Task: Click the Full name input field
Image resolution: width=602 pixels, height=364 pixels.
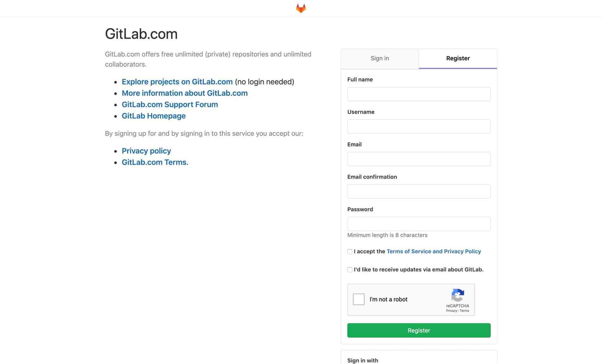Action: (x=419, y=94)
